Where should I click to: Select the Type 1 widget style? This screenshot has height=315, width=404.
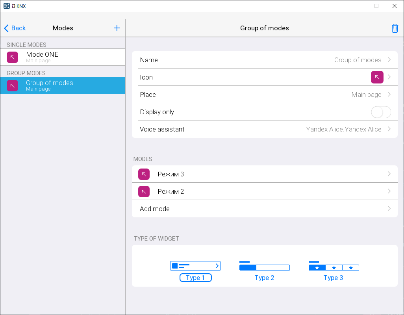point(195,272)
